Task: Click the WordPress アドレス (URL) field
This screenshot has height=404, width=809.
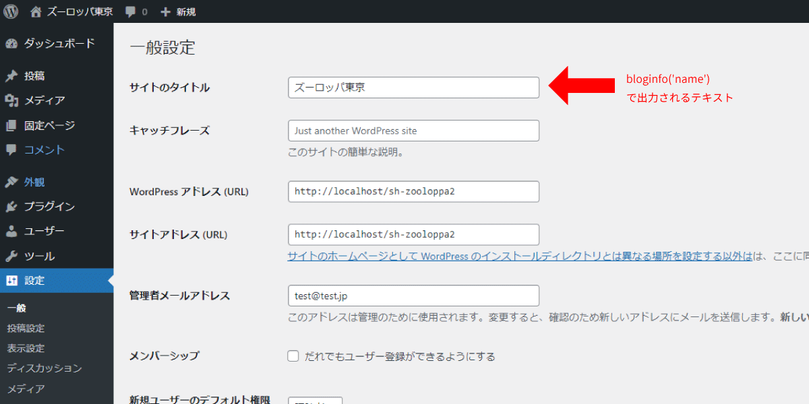Action: tap(413, 191)
